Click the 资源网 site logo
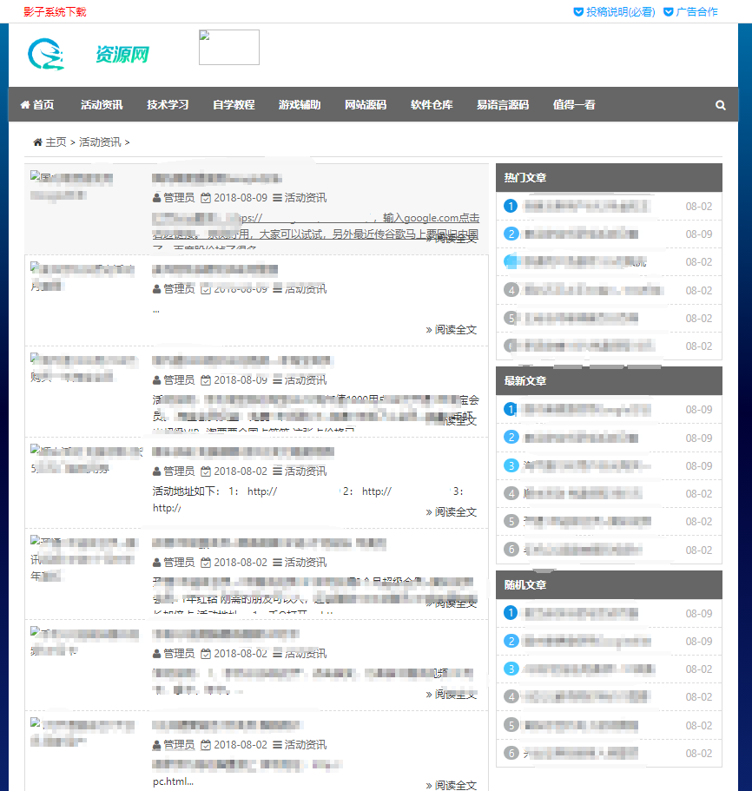Image resolution: width=752 pixels, height=791 pixels. [x=89, y=55]
